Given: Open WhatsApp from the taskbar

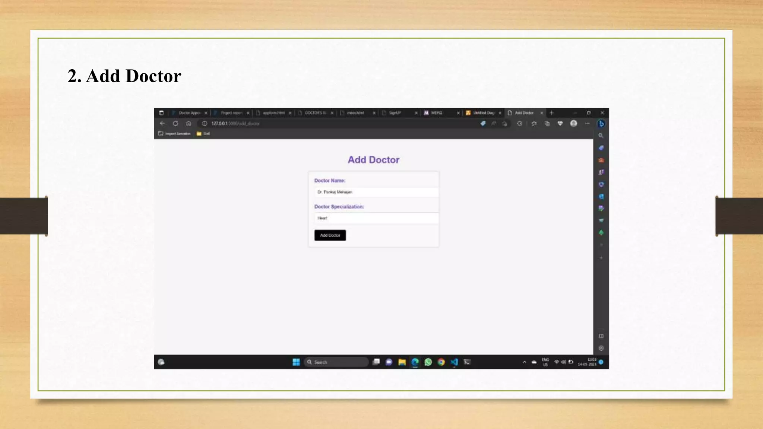Looking at the screenshot, I should [x=428, y=362].
